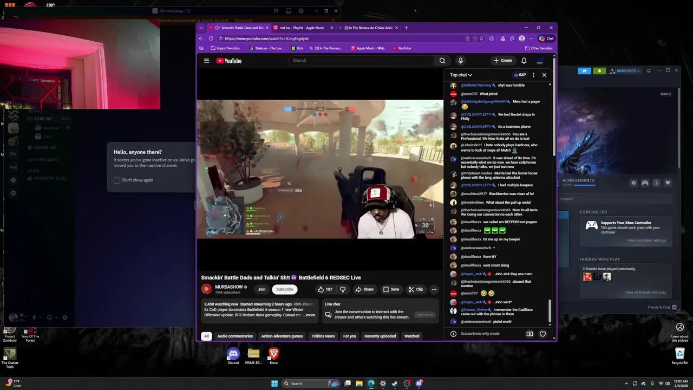Open Steam from the taskbar
This screenshot has height=390, width=693.
point(395,383)
